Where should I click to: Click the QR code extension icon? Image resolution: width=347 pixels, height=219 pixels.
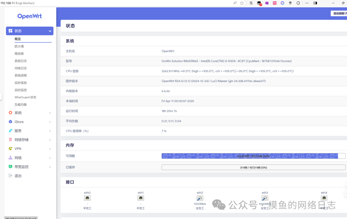[251, 3]
